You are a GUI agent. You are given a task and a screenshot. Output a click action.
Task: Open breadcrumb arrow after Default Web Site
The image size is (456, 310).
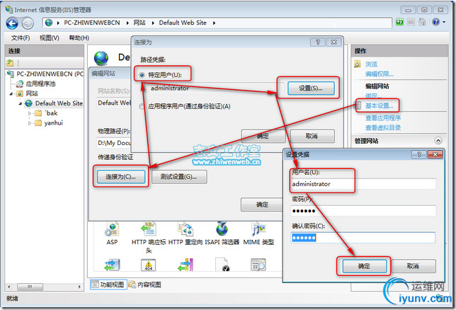(x=214, y=23)
